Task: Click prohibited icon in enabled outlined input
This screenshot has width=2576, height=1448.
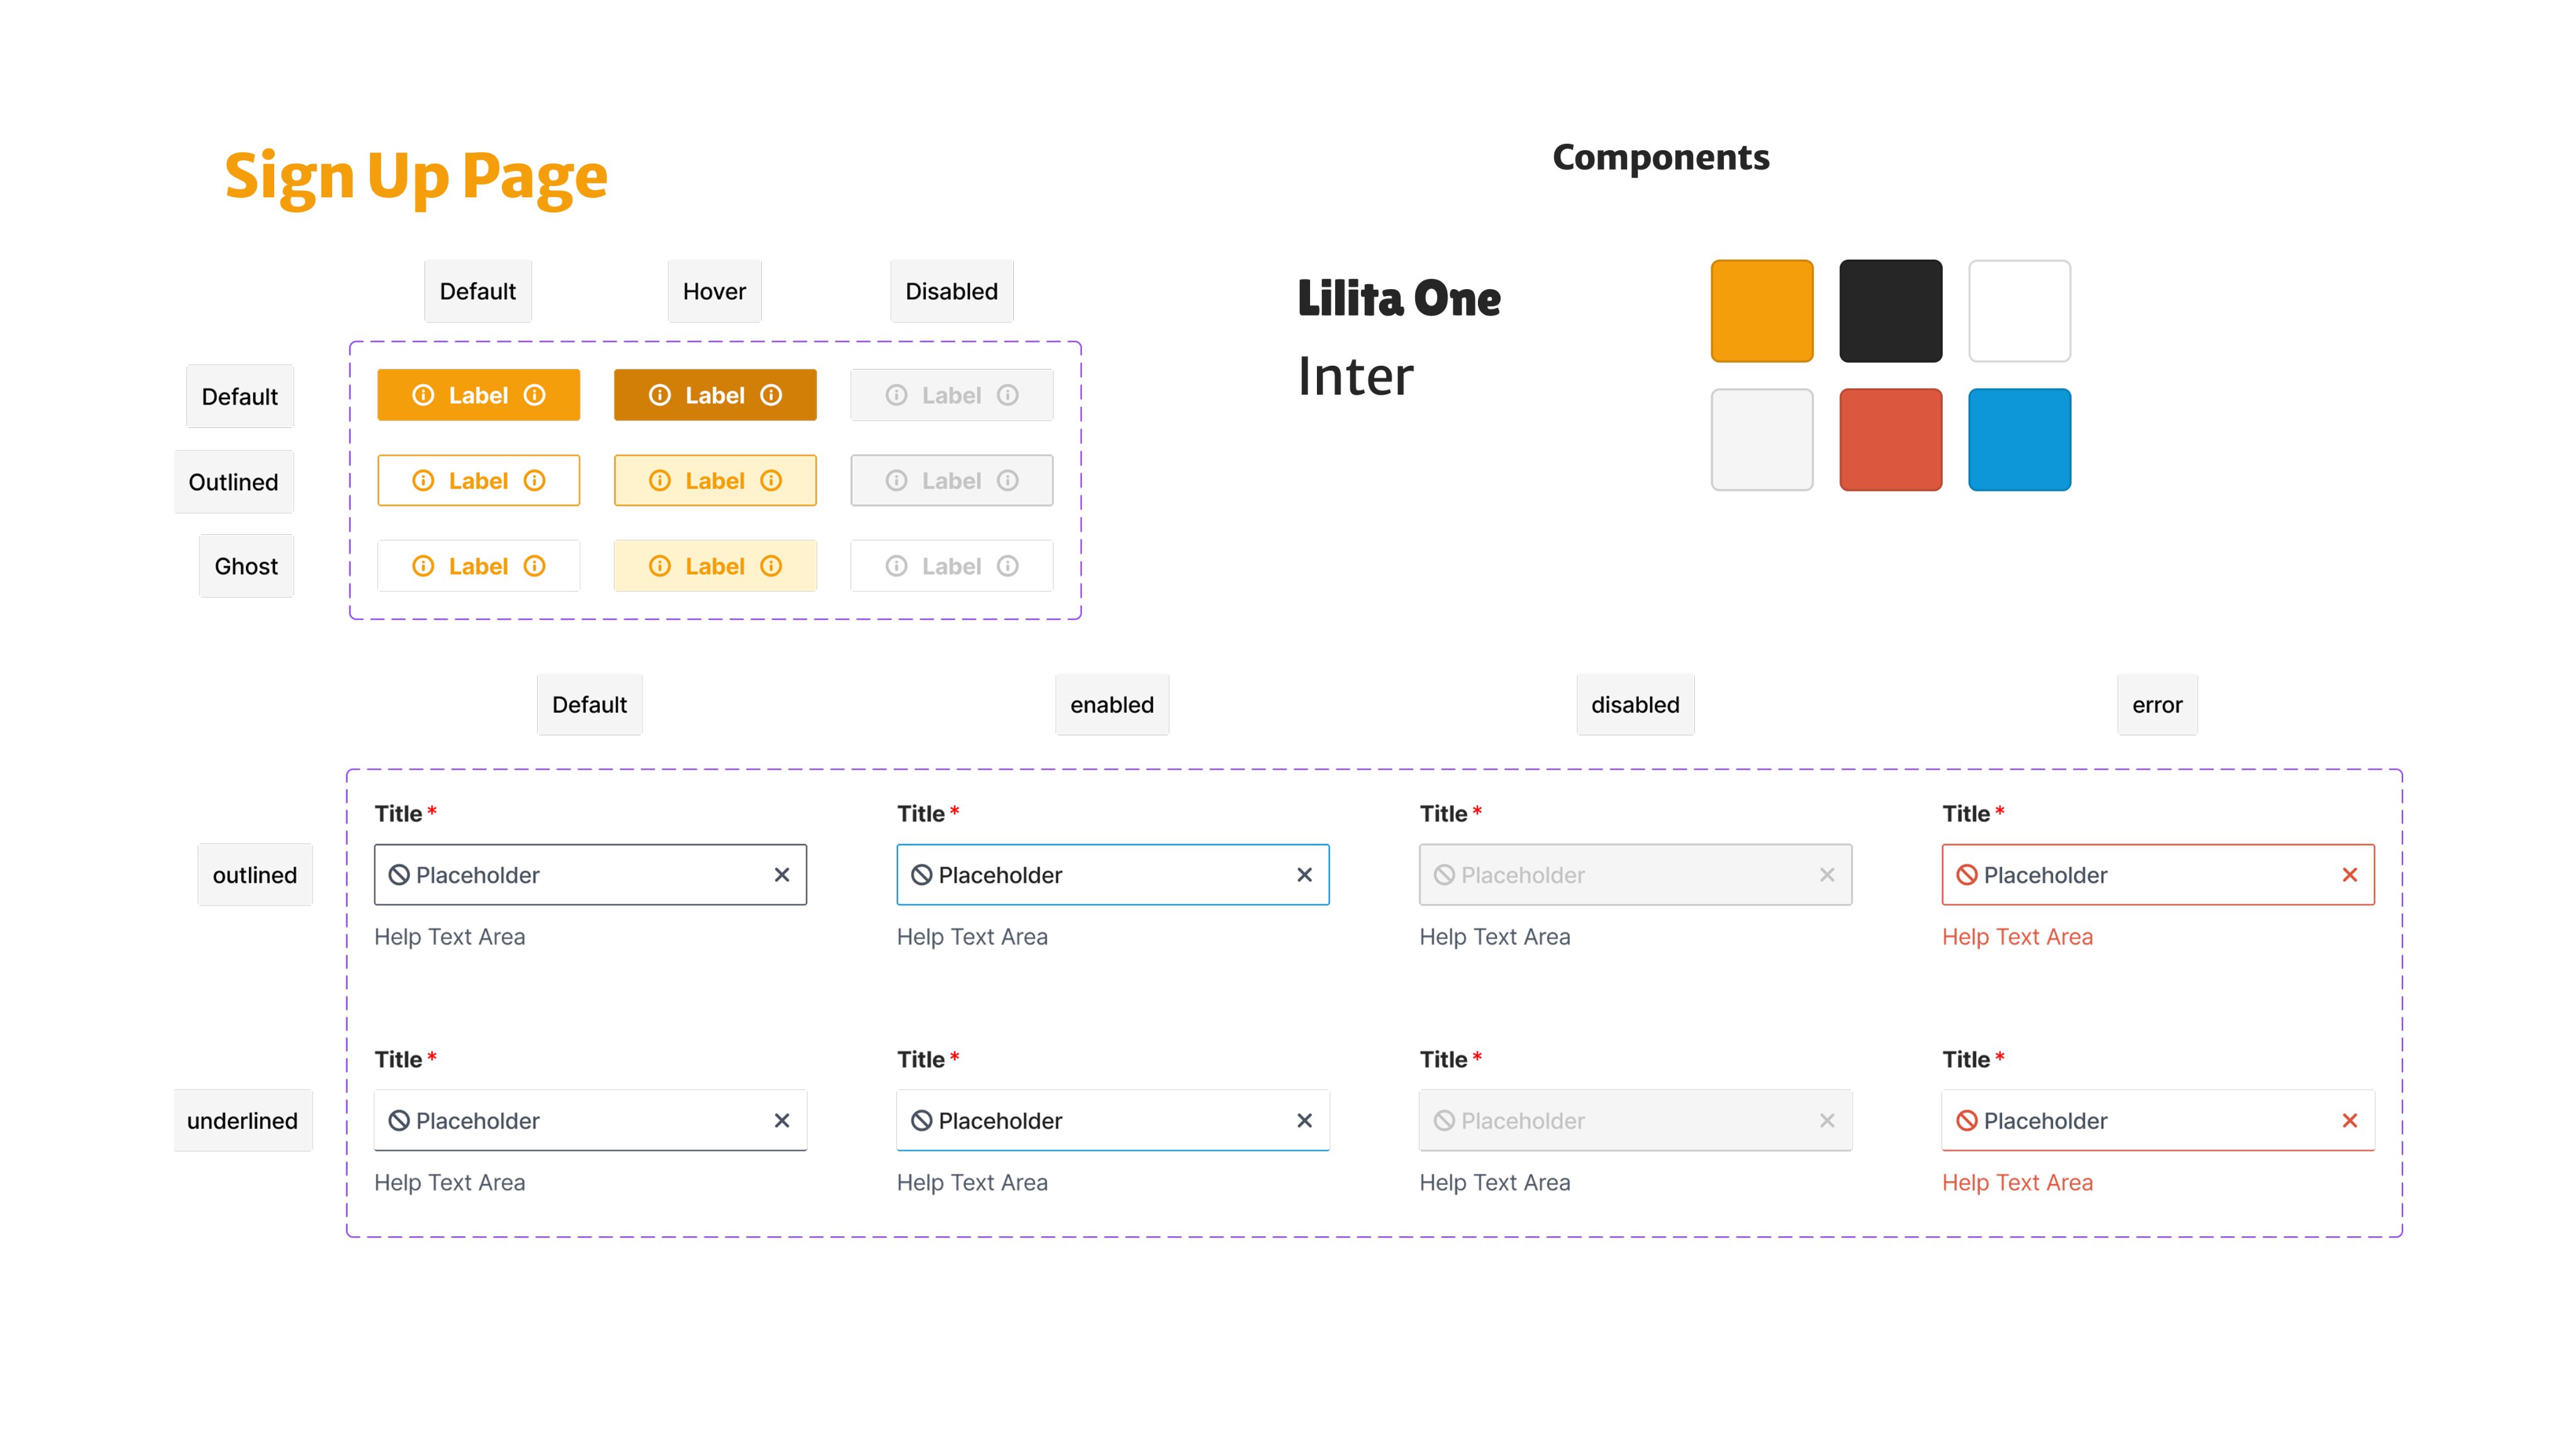Action: pos(921,874)
